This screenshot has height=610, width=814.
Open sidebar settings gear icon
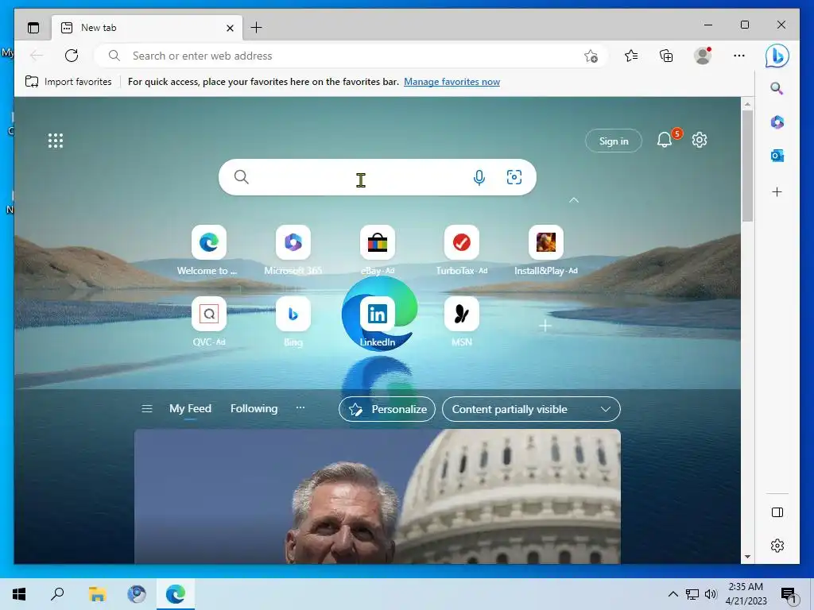777,546
